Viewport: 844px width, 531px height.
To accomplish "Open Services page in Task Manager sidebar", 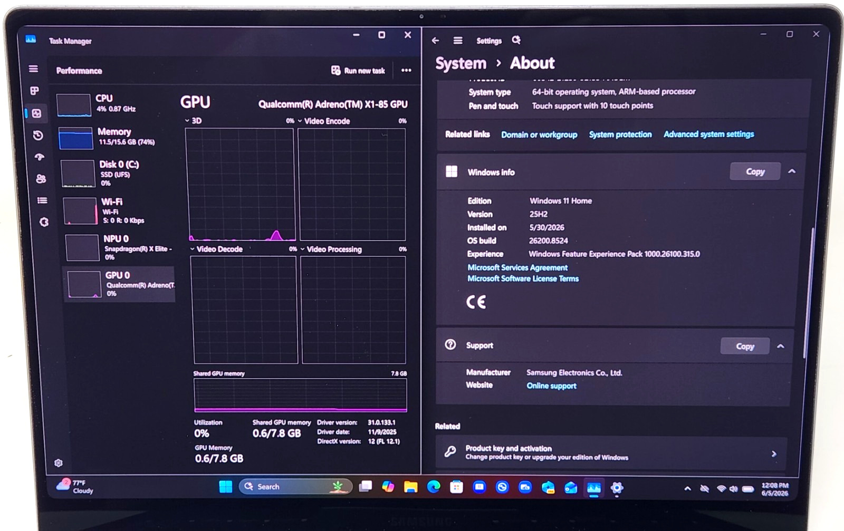I will [44, 222].
